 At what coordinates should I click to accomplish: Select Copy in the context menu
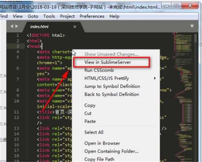click(x=90, y=105)
